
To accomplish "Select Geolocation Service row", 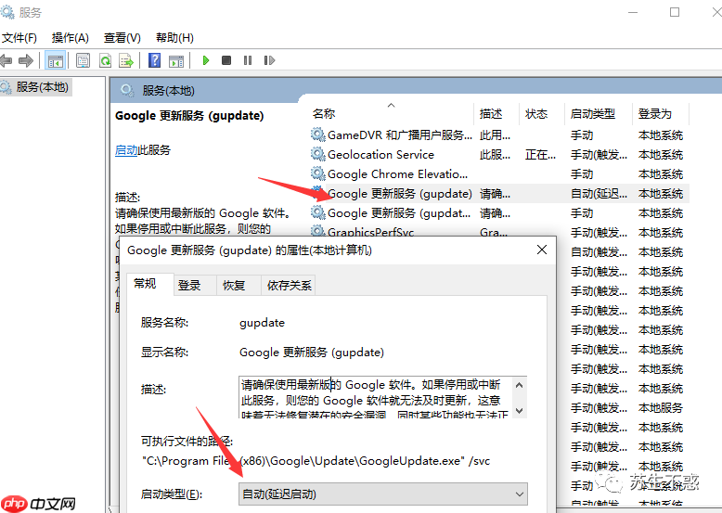I will click(499, 154).
